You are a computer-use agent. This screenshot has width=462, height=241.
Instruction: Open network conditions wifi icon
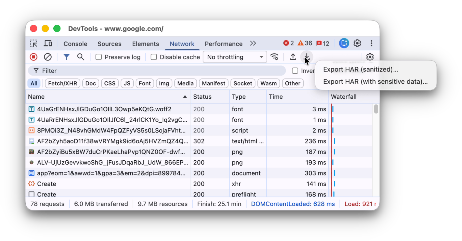[x=274, y=57]
